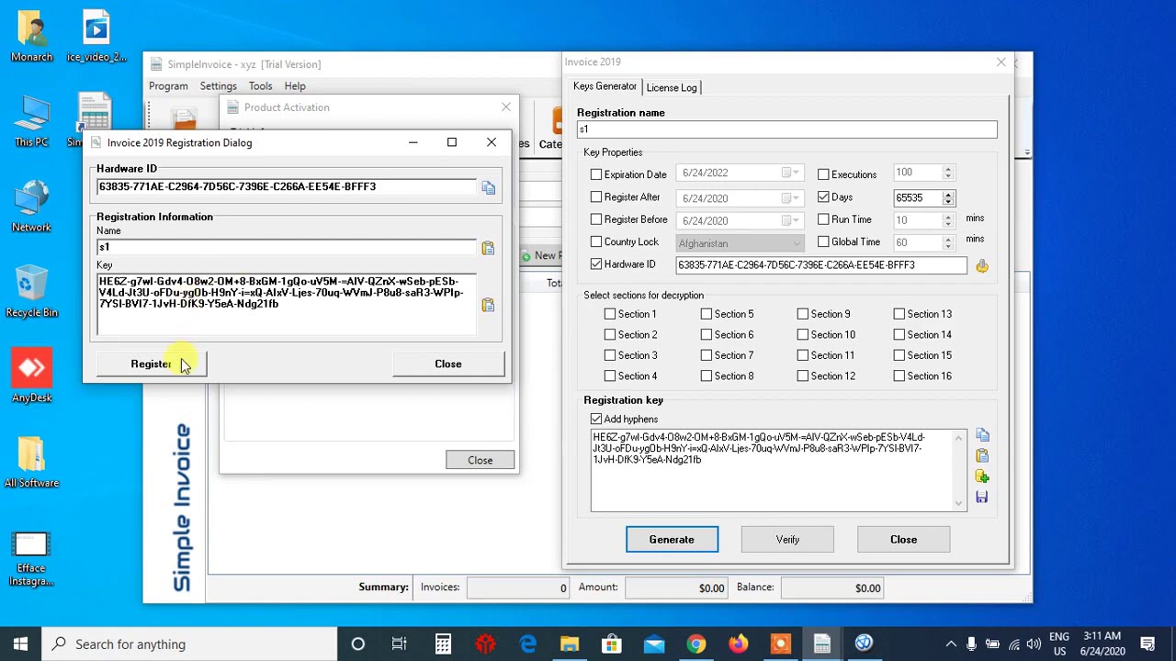
Task: Open the Expiration Date date picker dropdown
Action: (x=791, y=174)
